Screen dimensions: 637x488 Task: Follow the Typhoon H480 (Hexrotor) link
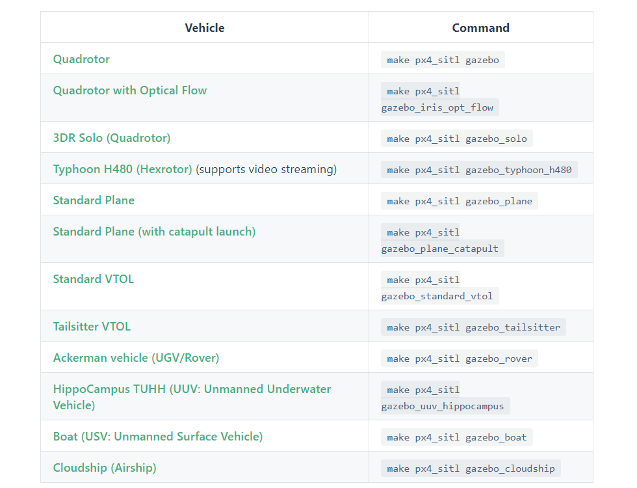click(x=122, y=169)
